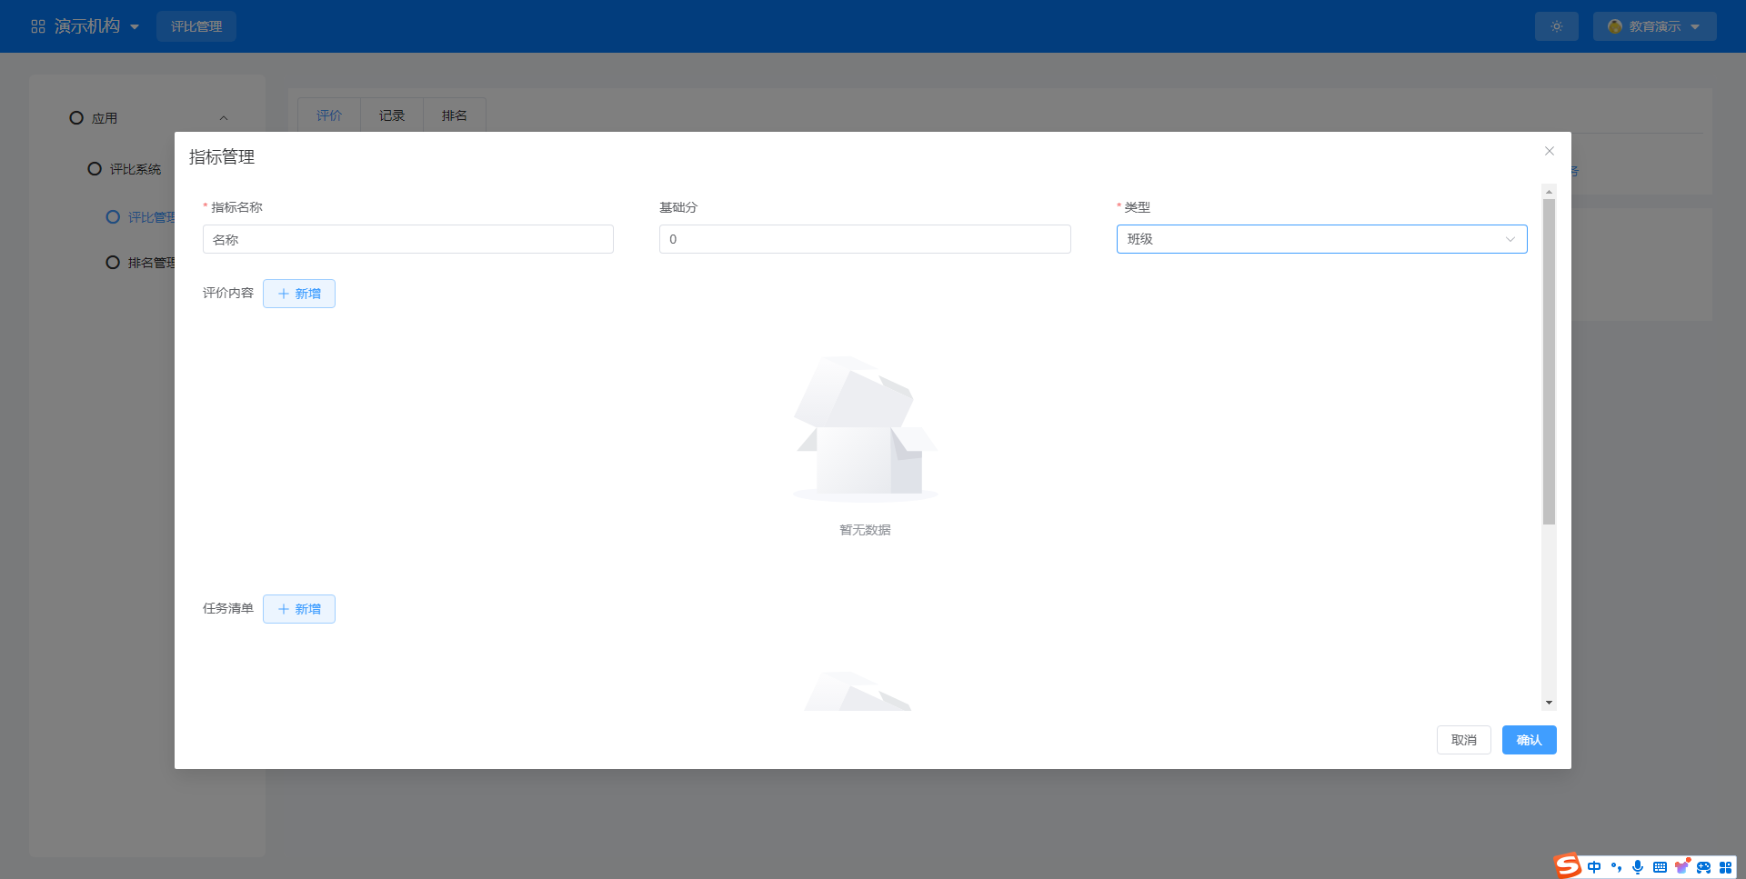Viewport: 1746px width, 879px height.
Task: Open 评比系统 in the sidebar
Action: [x=135, y=169]
